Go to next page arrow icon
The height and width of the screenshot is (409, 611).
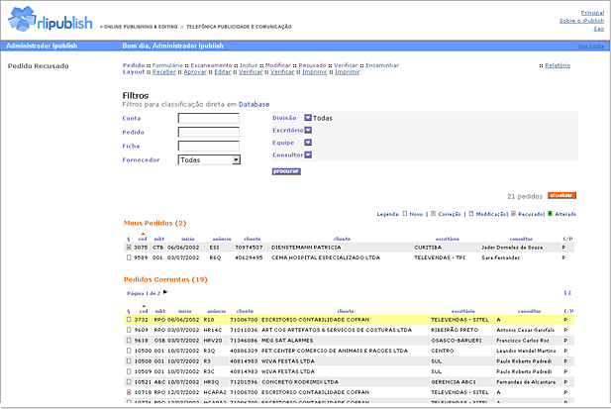pos(165,292)
